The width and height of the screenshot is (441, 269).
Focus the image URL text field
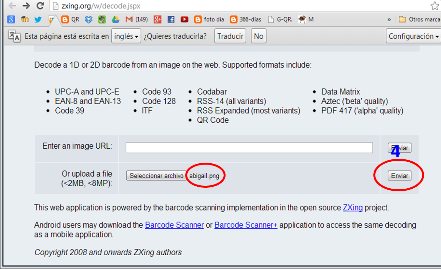249,148
